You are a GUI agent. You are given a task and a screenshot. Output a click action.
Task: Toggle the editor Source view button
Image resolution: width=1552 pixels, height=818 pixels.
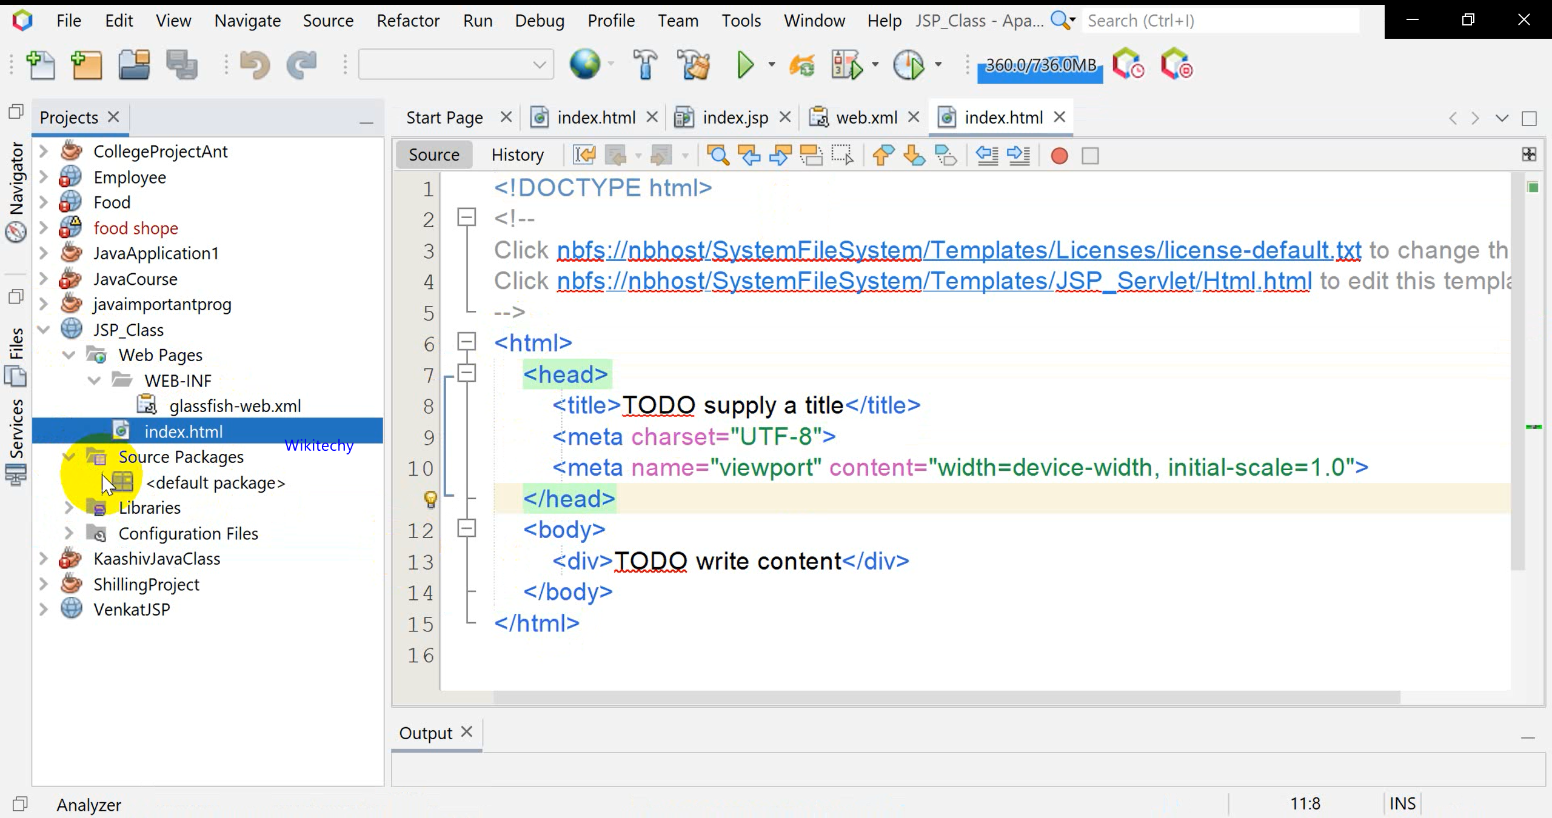pyautogui.click(x=433, y=155)
